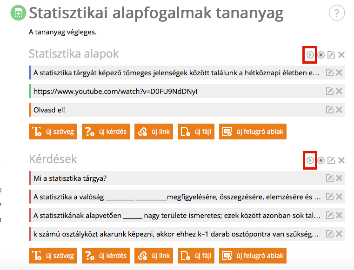Delete the 'A statisztikának alapvetően' question
The height and width of the screenshot is (270, 354).
click(339, 216)
